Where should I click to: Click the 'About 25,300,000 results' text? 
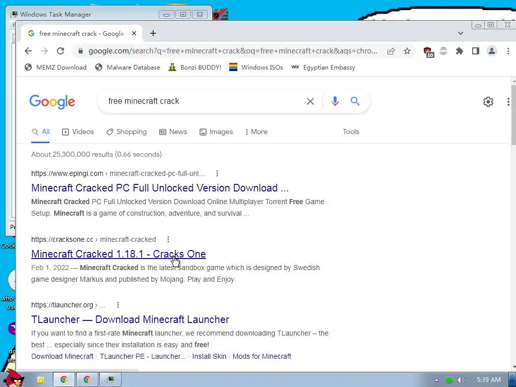96,154
